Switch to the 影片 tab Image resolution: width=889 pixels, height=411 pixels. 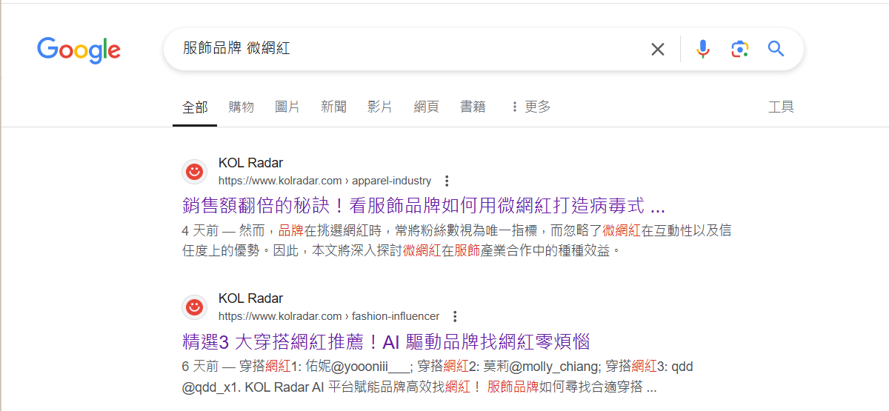point(380,107)
